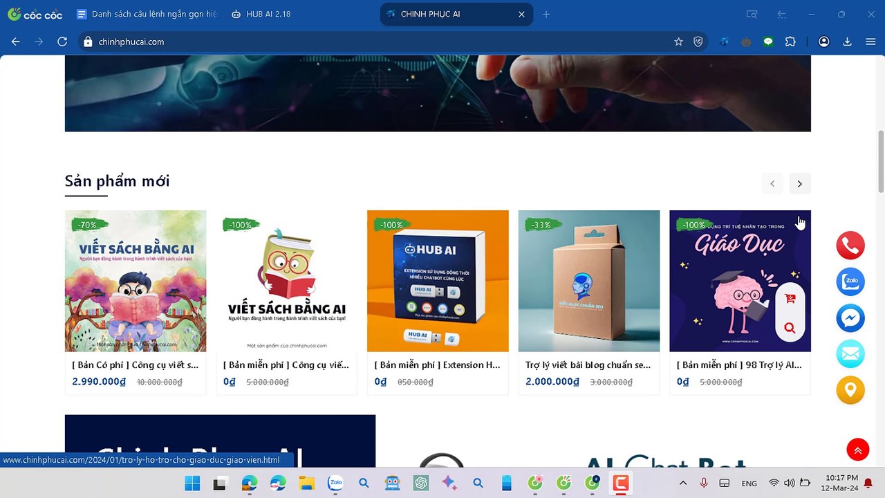This screenshot has height=498, width=885.
Task: Open the red Camtasia app in the taskbar
Action: 620,483
